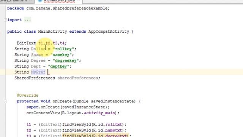Click the @Override annotation
The width and height of the screenshot is (243, 137).
pyautogui.click(x=27, y=96)
